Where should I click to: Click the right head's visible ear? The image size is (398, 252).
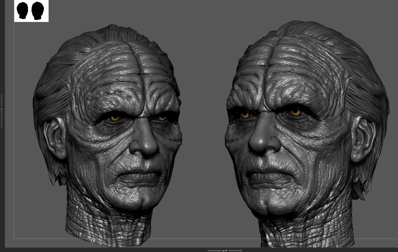pos(363,139)
